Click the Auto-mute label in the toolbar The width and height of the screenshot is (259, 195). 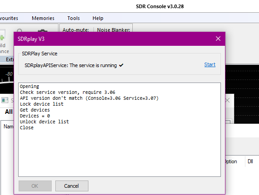point(76,30)
